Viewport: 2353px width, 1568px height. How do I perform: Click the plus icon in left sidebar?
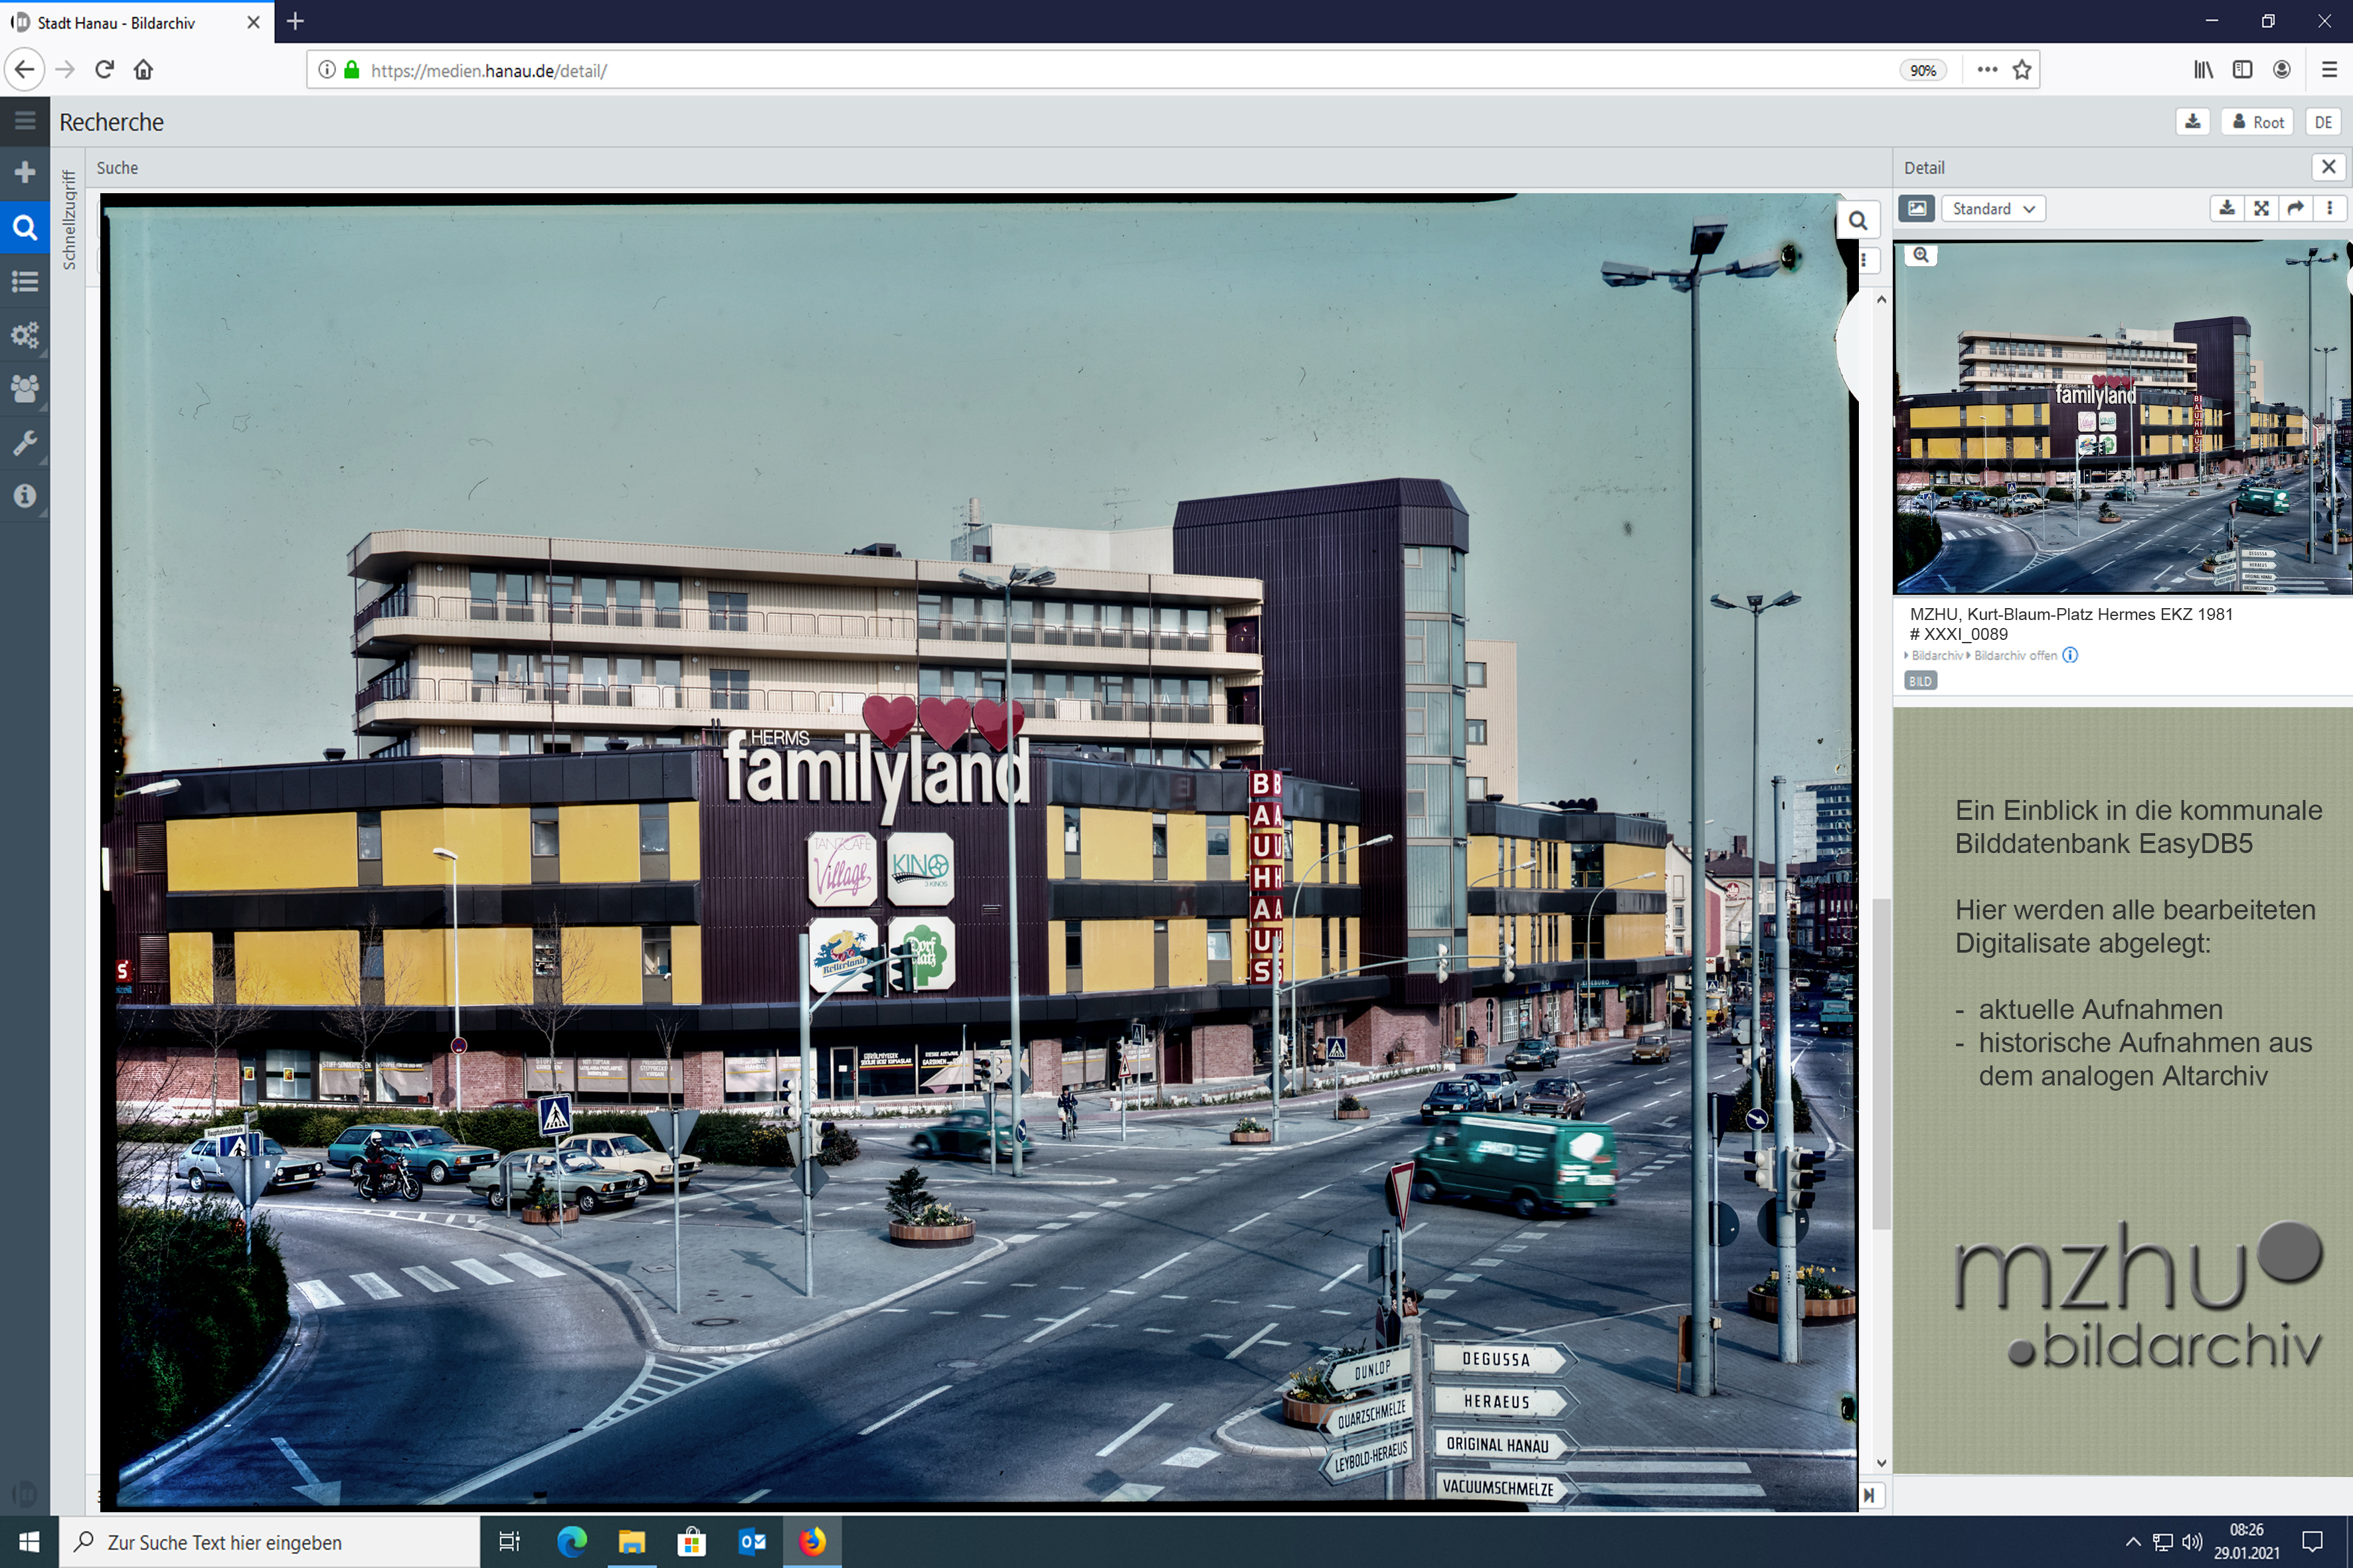click(25, 172)
